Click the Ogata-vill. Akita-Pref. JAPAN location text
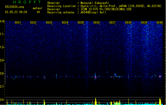 (x=121, y=6)
